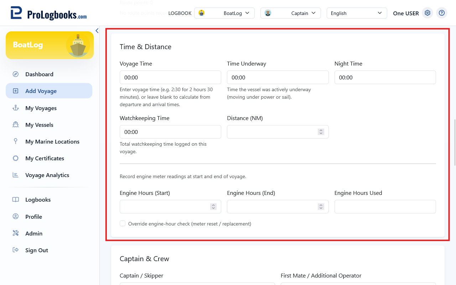This screenshot has height=285, width=456.
Task: Click the Dashboard compass icon
Action: click(x=16, y=74)
